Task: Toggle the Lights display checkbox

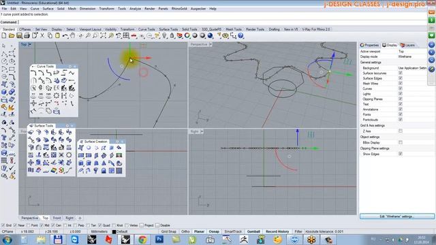Action: click(401, 94)
